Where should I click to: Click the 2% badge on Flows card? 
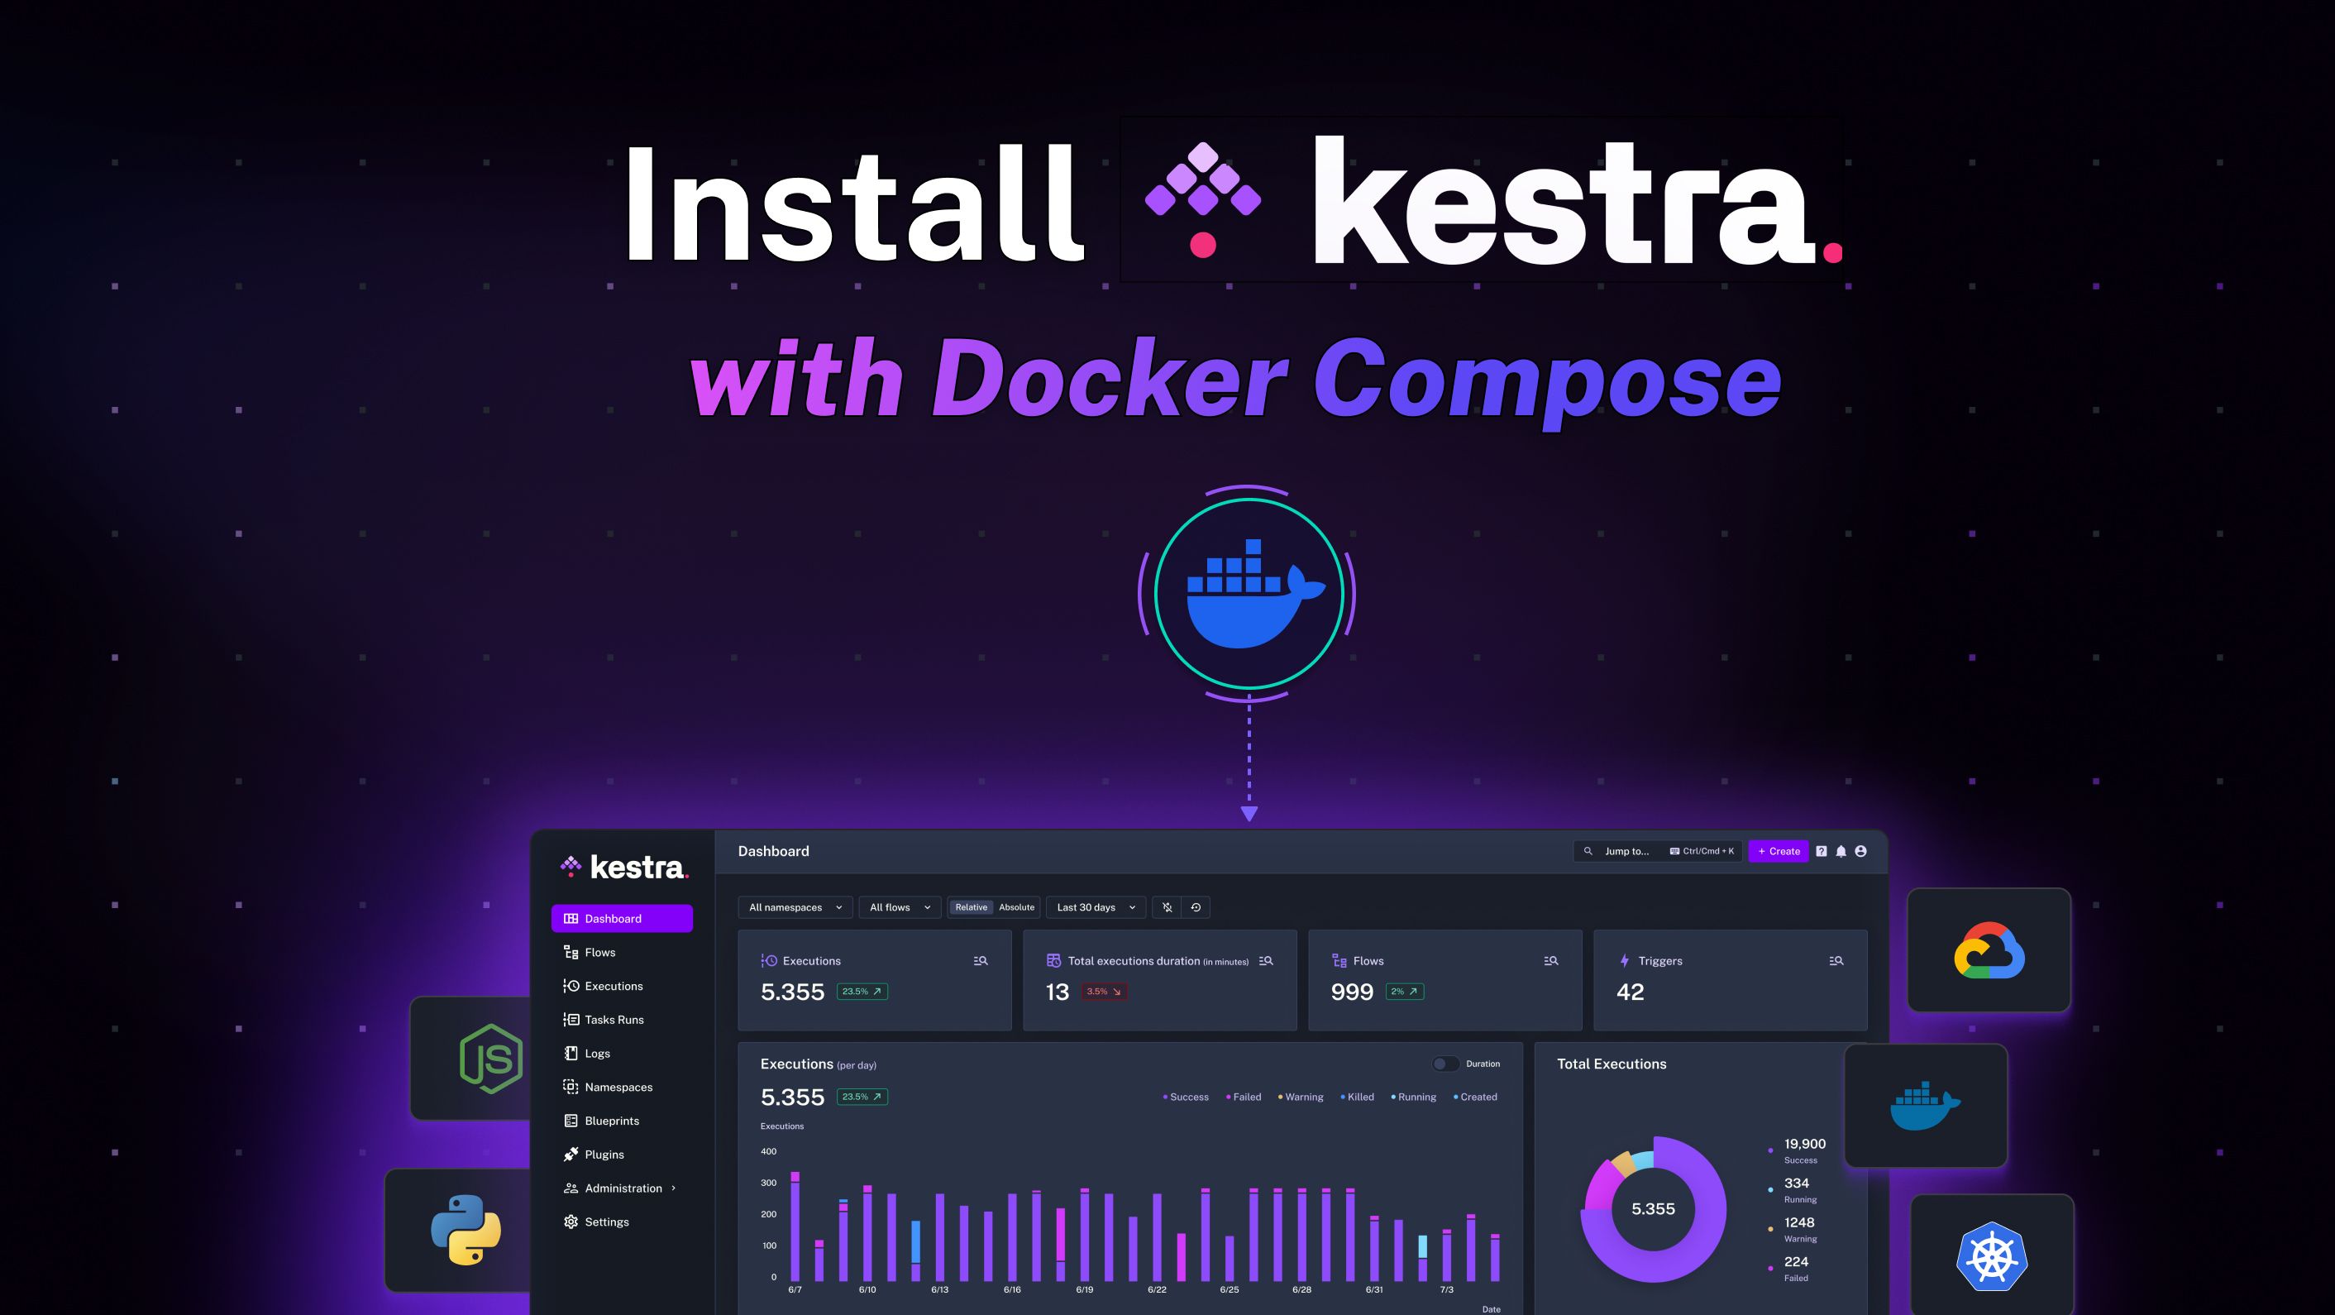[x=1405, y=992]
